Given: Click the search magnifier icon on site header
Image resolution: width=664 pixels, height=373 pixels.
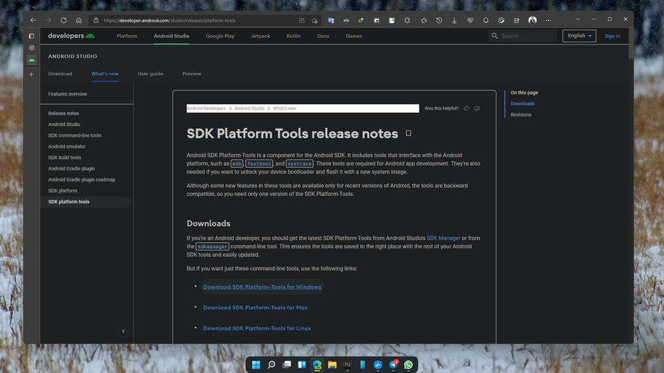Looking at the screenshot, I should pyautogui.click(x=495, y=36).
